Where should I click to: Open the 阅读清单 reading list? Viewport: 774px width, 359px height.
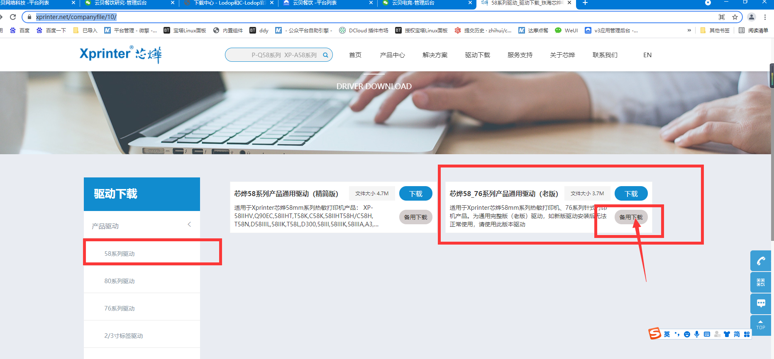[x=753, y=30]
